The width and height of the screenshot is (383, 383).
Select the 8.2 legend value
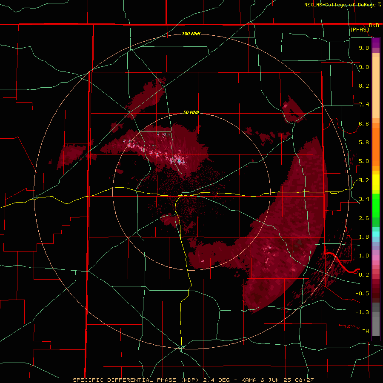pos(364,86)
